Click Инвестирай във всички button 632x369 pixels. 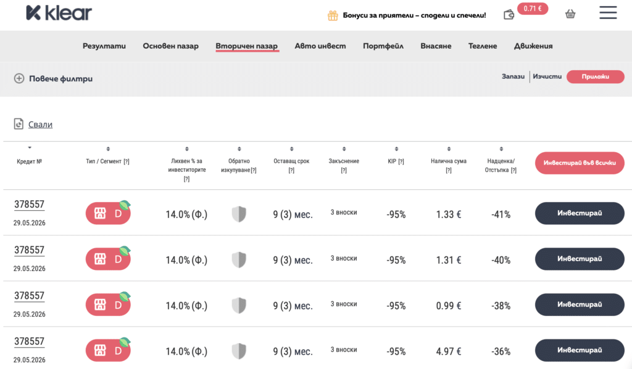[580, 163]
